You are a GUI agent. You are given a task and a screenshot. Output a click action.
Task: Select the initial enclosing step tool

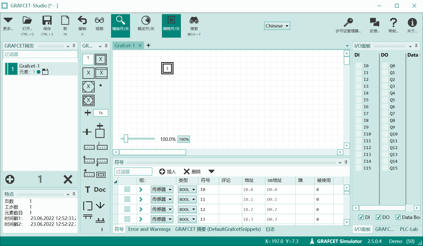(x=88, y=100)
